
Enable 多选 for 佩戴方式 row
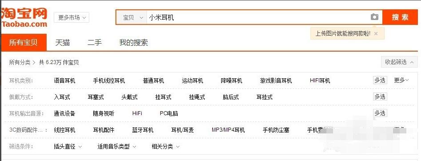click(380, 97)
